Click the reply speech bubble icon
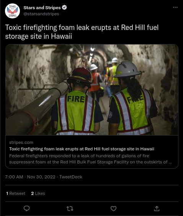The height and width of the screenshot is (216, 183). click(x=27, y=208)
